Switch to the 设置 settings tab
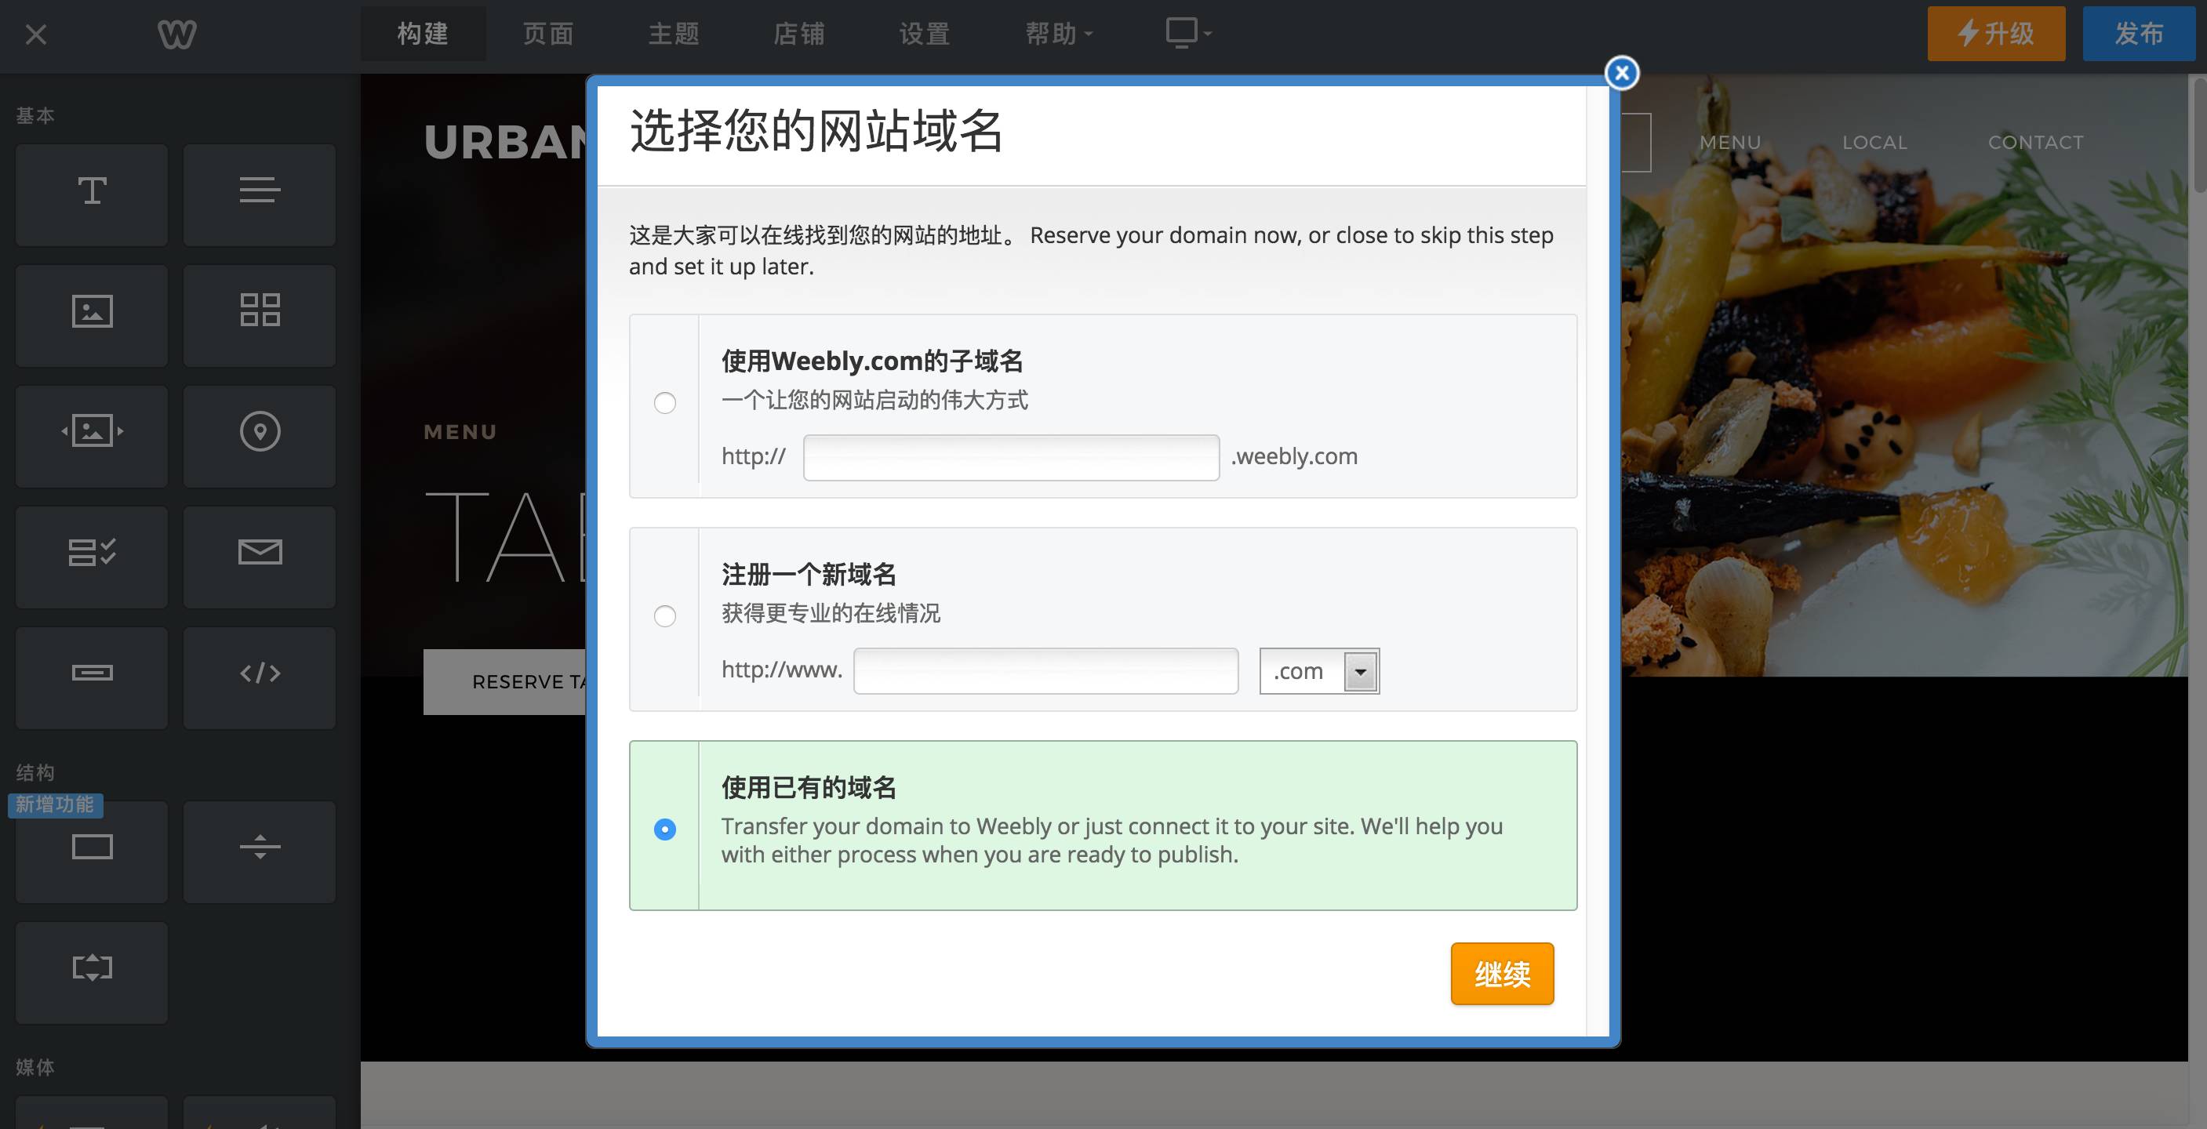 click(925, 34)
